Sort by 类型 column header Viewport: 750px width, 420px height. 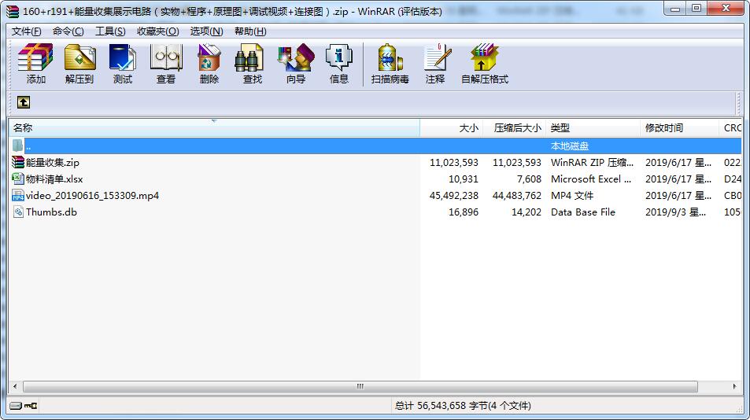click(x=593, y=127)
